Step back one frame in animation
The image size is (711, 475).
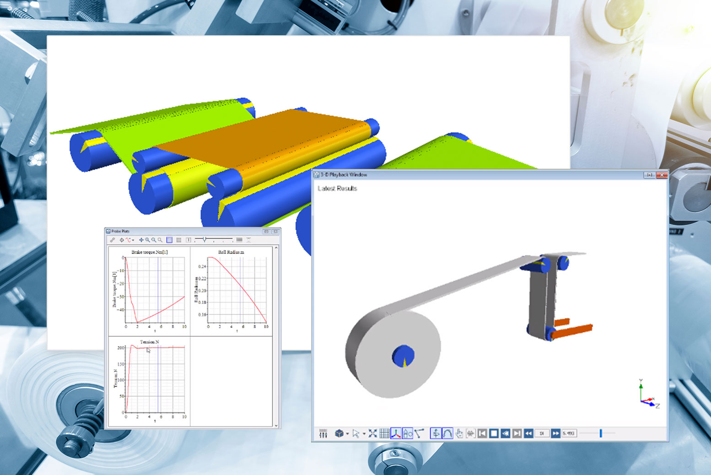[x=505, y=433]
